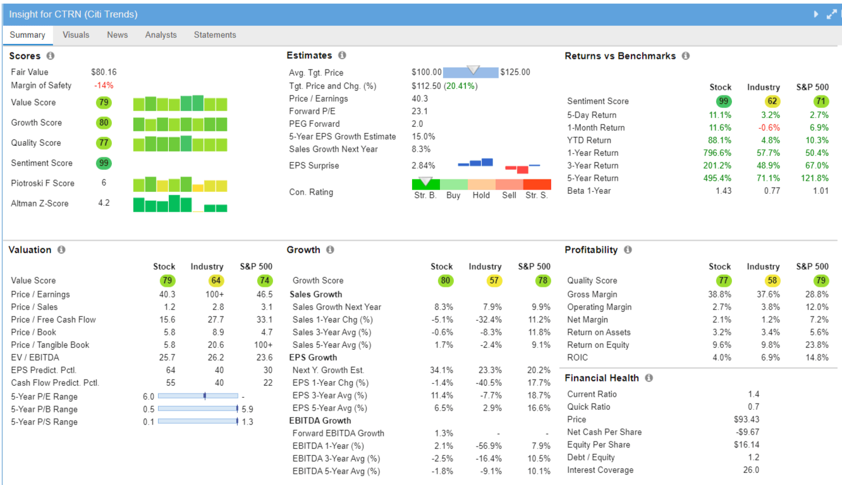The image size is (842, 485).
Task: Open the Visuals tab
Action: click(x=76, y=35)
